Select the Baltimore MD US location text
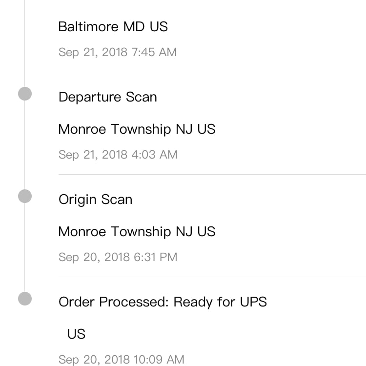Image resolution: width=366 pixels, height=366 pixels. point(113,26)
